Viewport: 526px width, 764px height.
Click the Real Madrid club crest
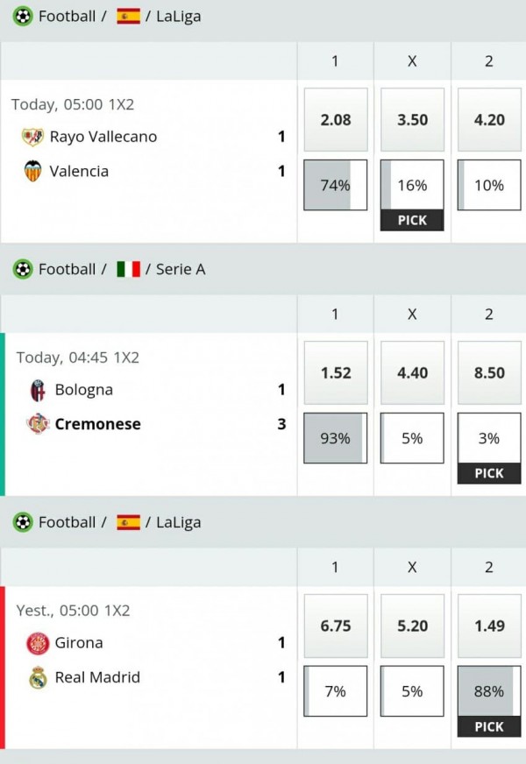coord(38,677)
